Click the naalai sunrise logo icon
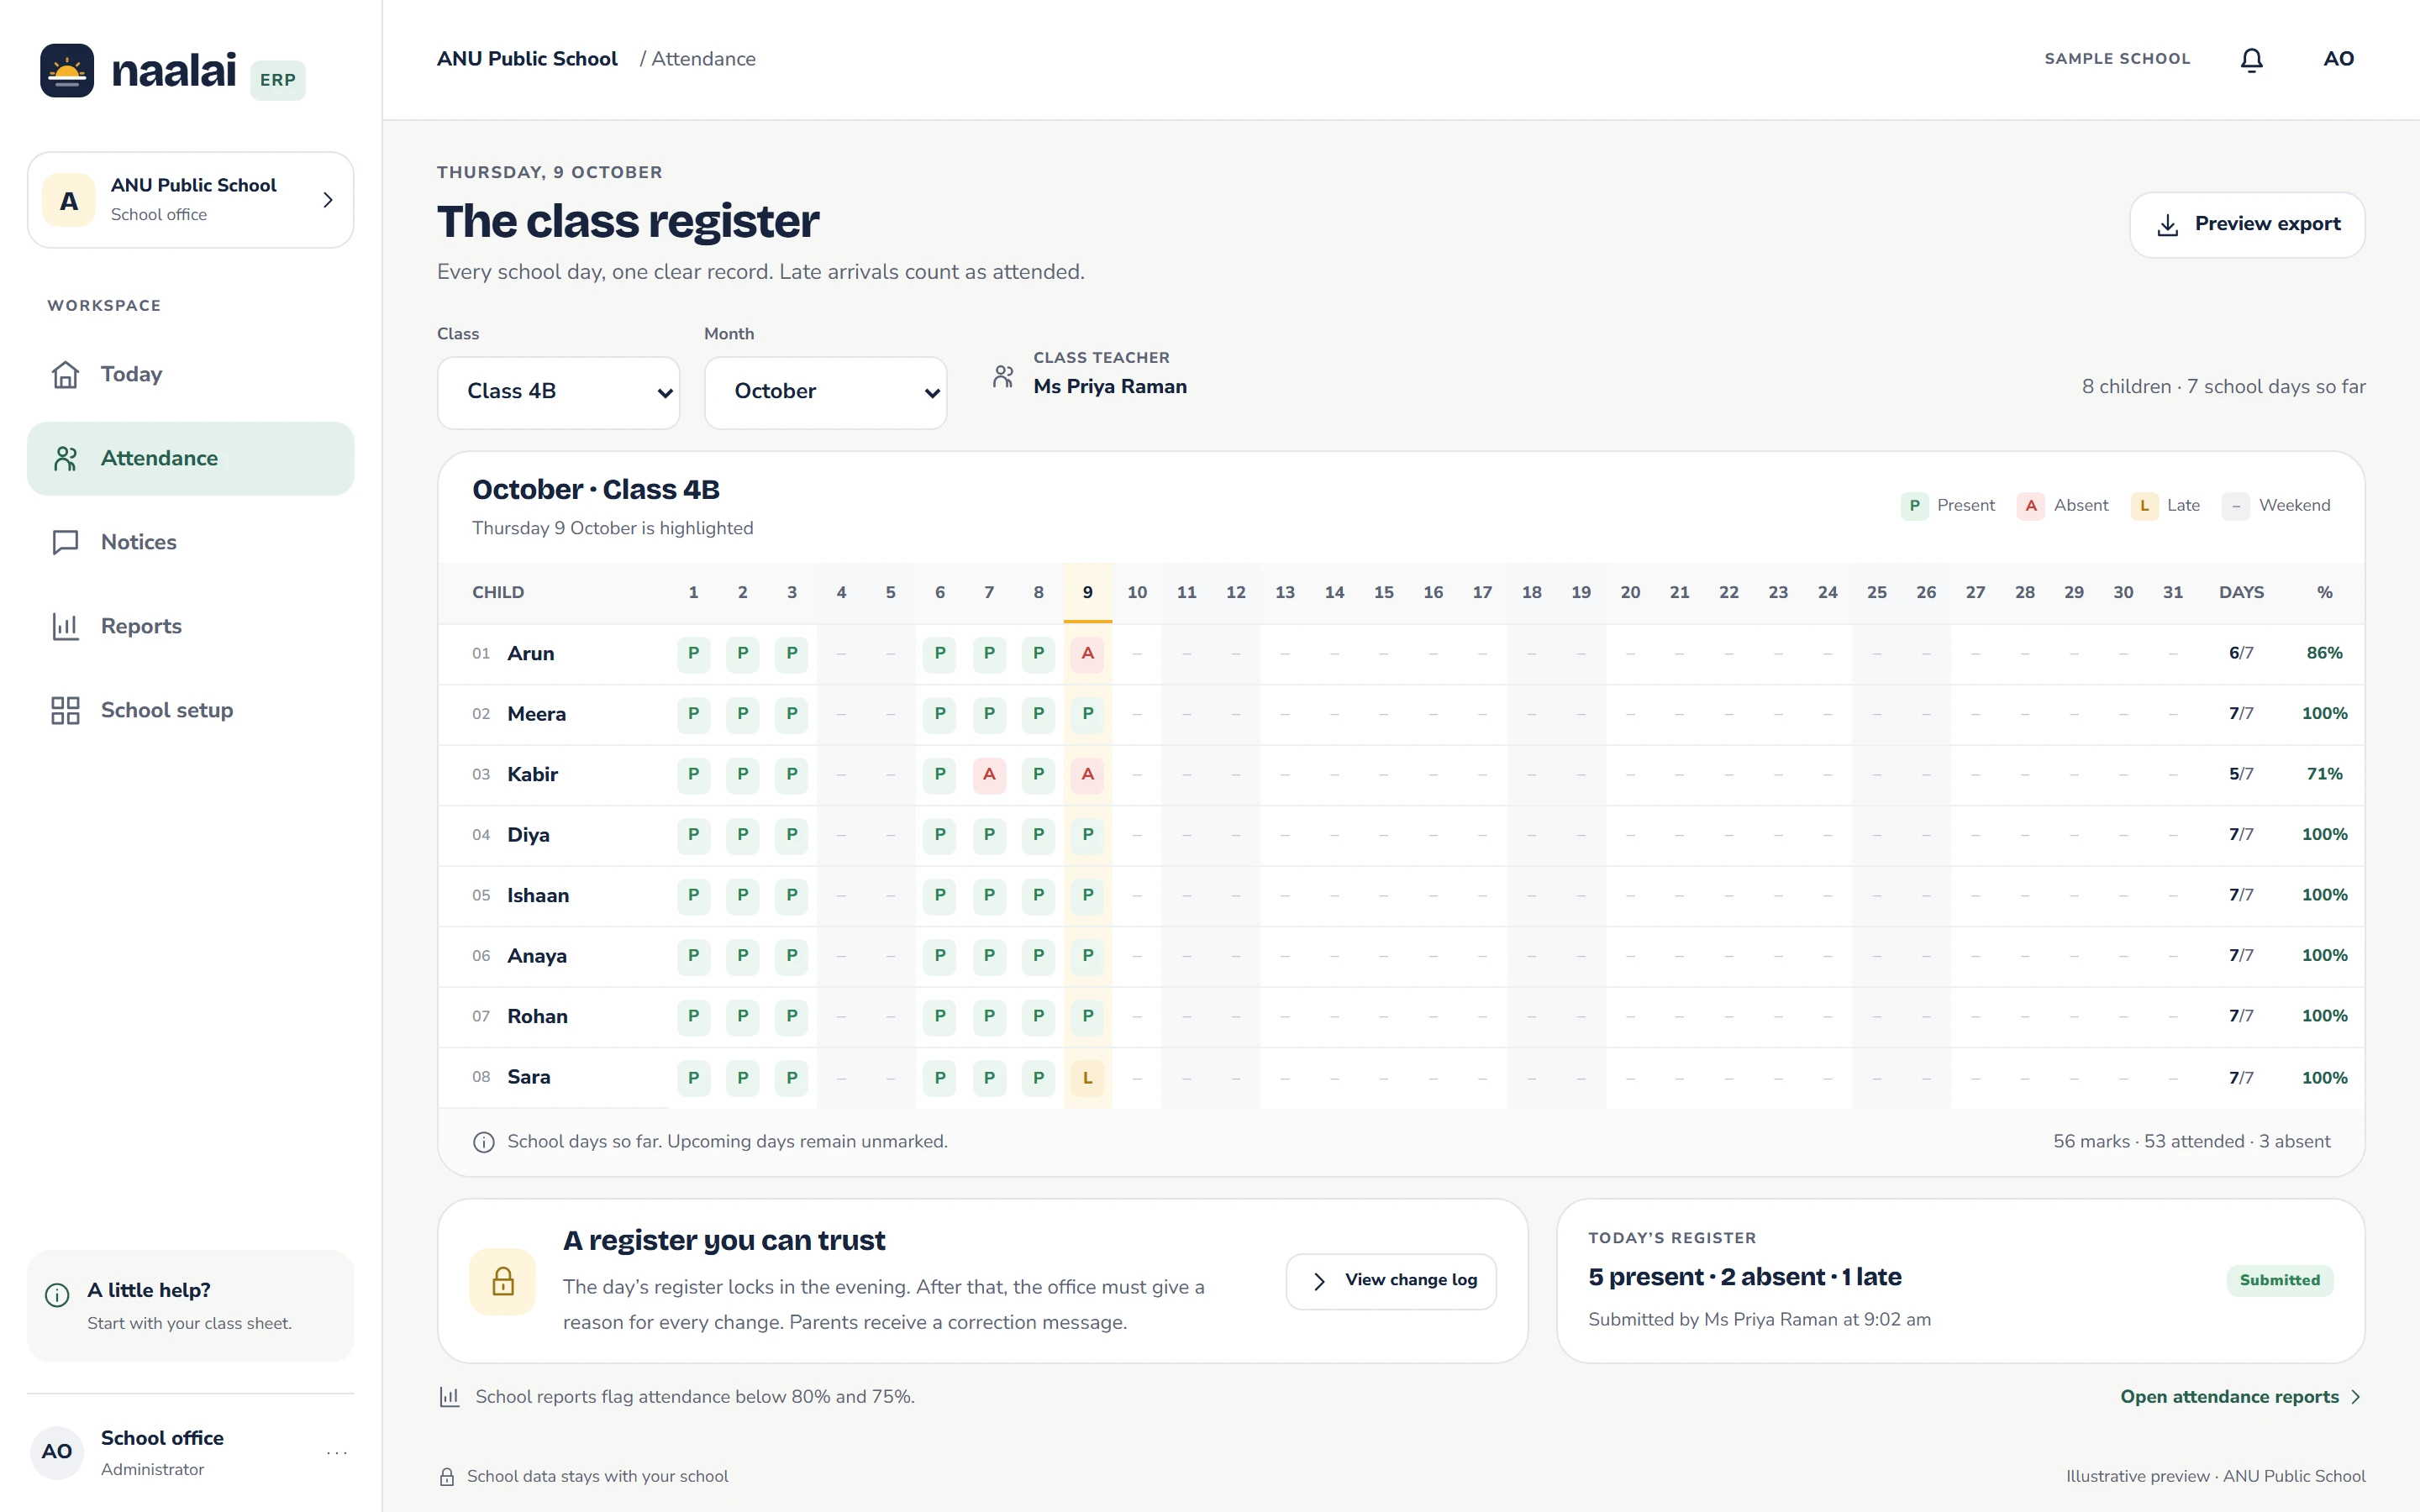 pyautogui.click(x=67, y=70)
